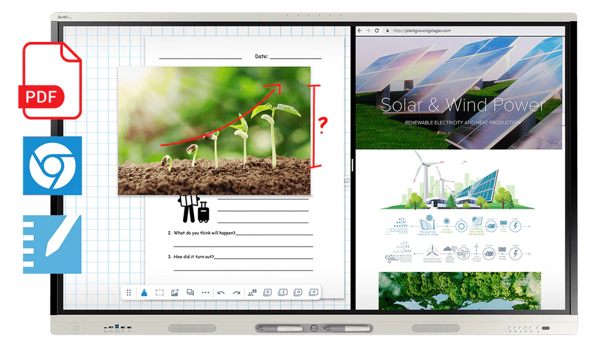Screen dimensions: 616x347
Task: Open the chat bubbles icon in toolbar
Action: 190,293
